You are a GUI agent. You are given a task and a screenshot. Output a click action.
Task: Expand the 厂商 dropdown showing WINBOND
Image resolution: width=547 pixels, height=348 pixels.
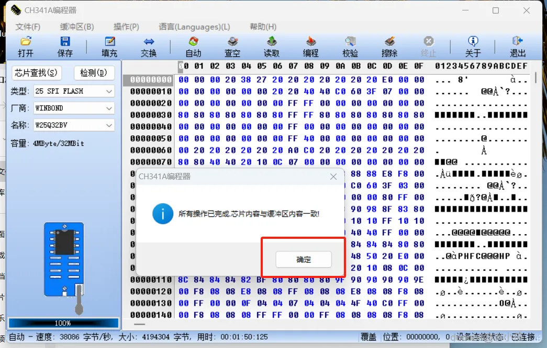(74, 108)
